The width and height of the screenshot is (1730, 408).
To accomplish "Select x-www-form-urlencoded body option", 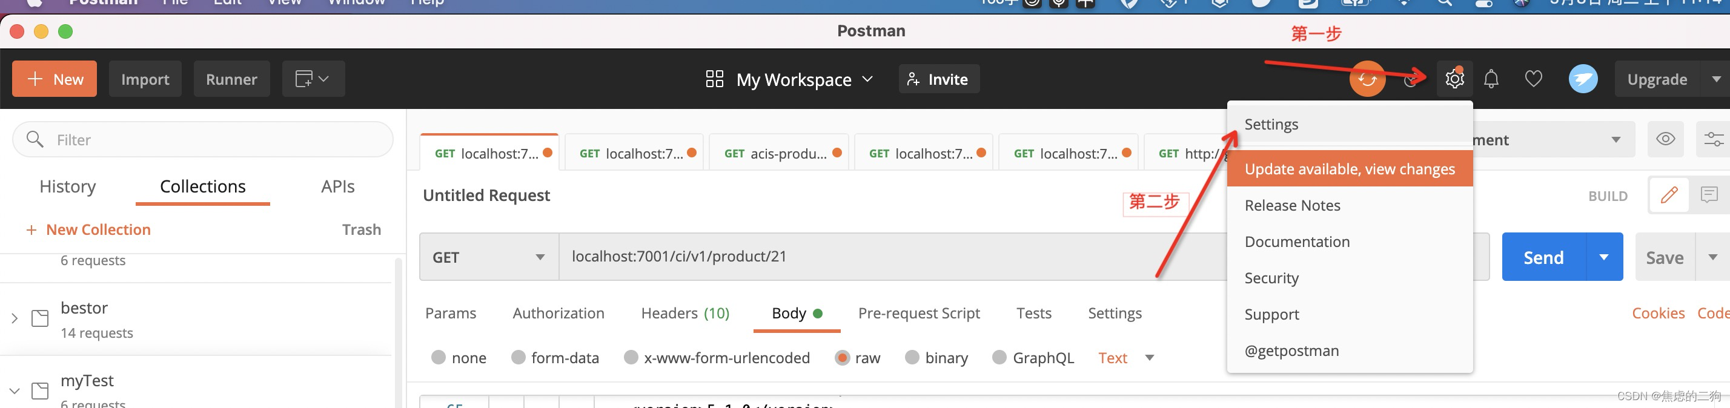I will [631, 358].
